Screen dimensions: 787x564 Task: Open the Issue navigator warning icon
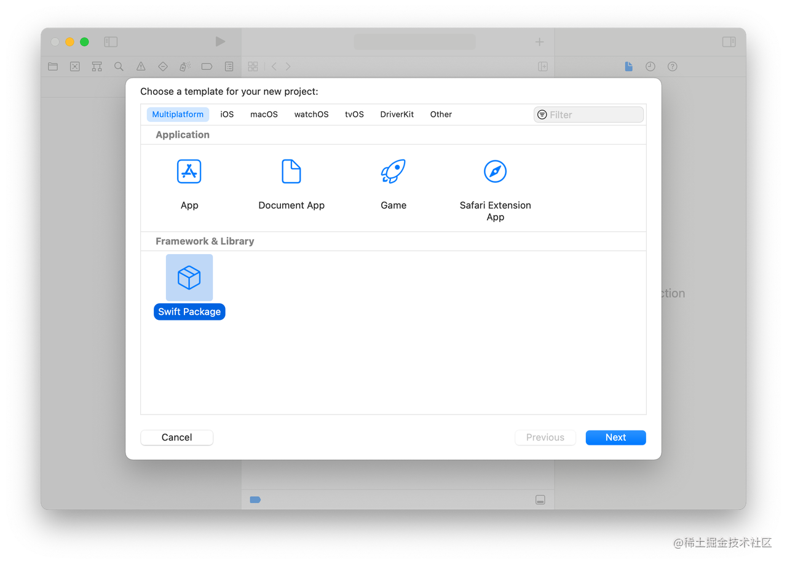pyautogui.click(x=141, y=66)
